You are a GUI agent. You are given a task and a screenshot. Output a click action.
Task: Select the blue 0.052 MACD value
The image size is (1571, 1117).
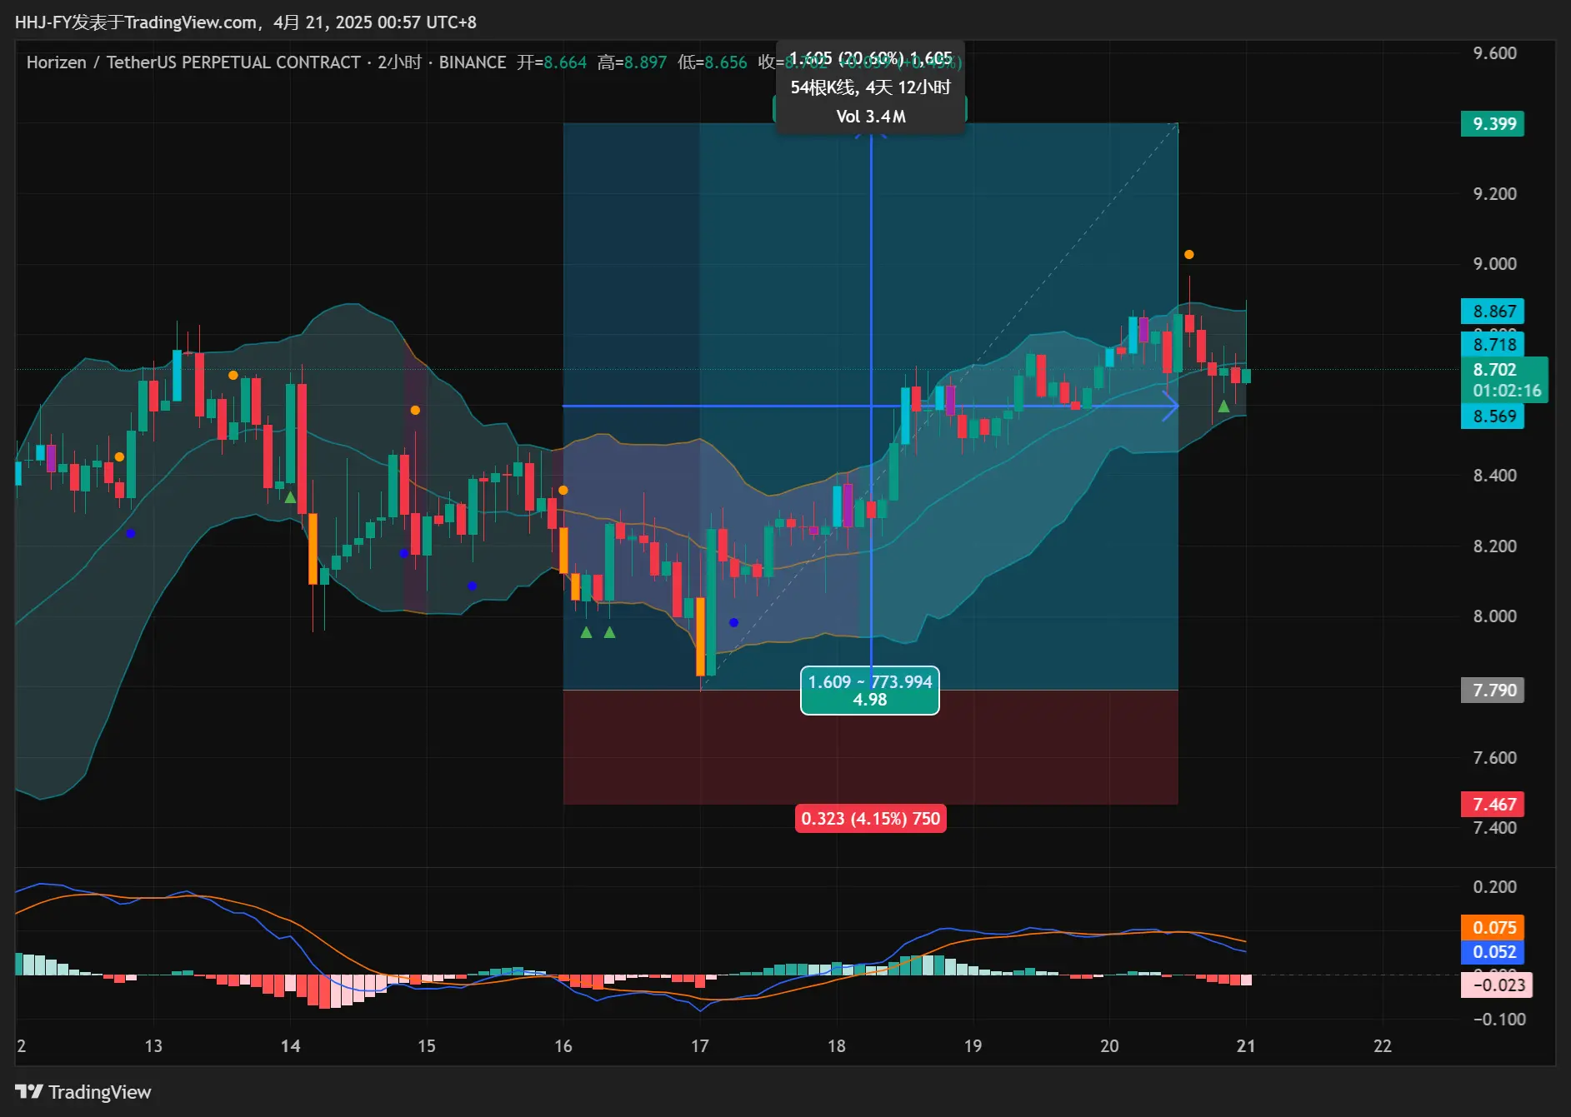1493,952
